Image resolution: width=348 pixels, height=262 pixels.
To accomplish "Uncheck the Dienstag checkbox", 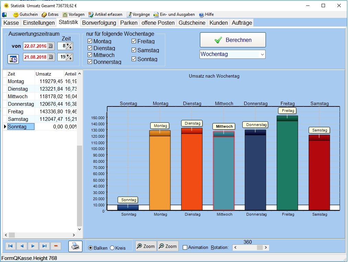I will (90, 48).
